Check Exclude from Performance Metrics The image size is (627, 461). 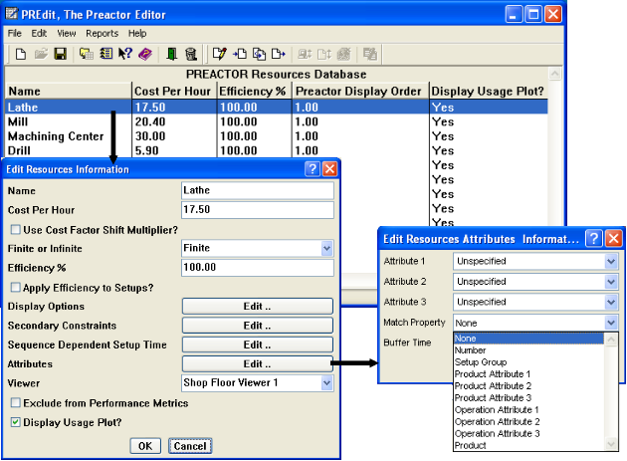click(16, 402)
